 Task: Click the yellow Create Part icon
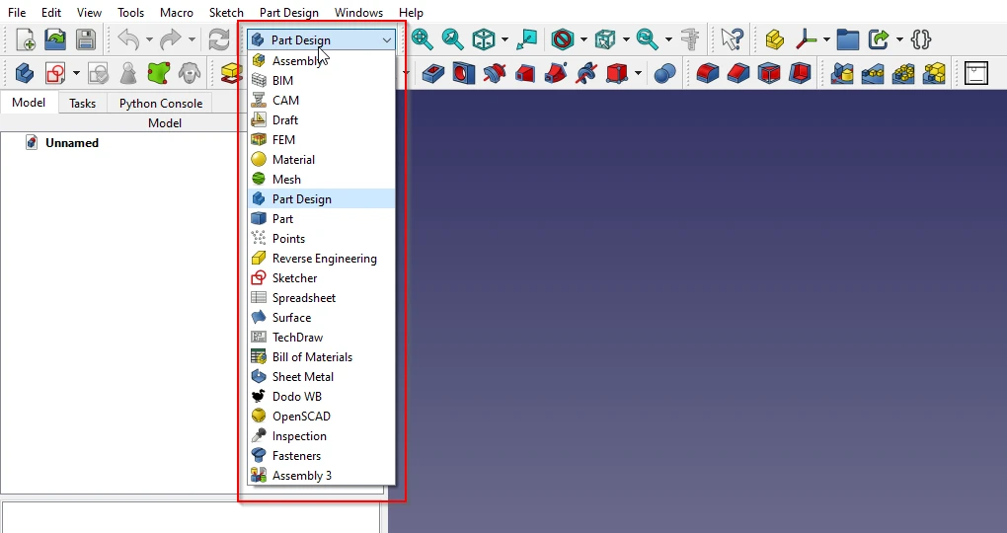775,39
